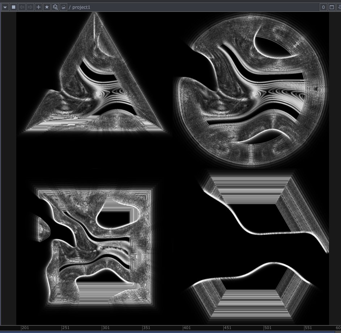Click the pane layout square icon
This screenshot has height=333, width=341.
tap(13, 7)
